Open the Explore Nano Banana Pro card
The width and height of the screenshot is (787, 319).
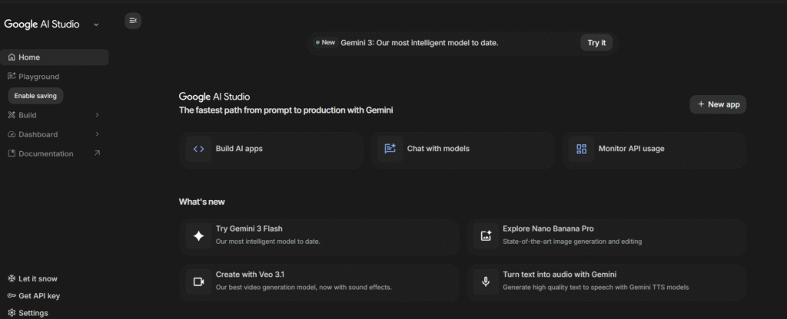pos(606,236)
